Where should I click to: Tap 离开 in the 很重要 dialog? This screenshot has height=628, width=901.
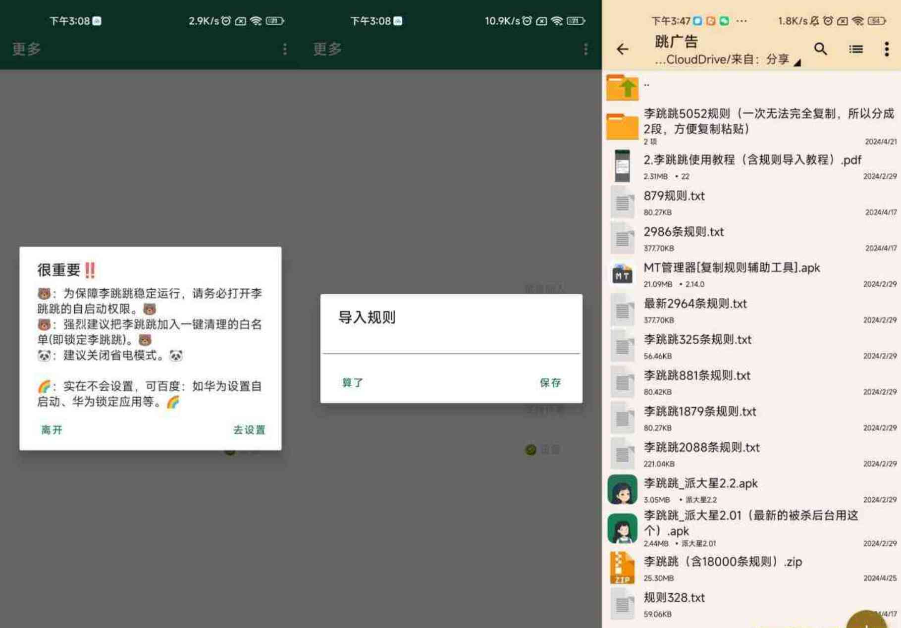(52, 430)
